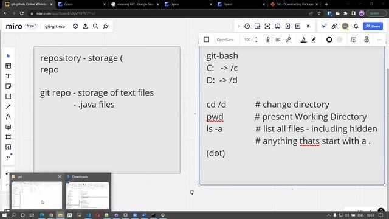The height and width of the screenshot is (219, 389).
Task: Insert a link on selected text
Action: pyautogui.click(x=288, y=40)
